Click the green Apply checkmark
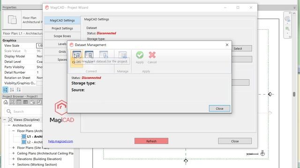The image size is (300, 168). (140, 55)
